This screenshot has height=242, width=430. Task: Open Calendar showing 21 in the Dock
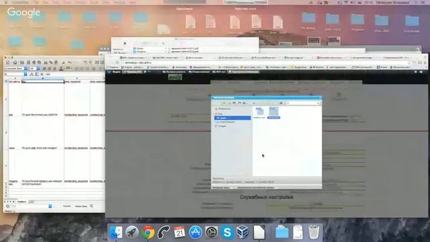pos(179,233)
